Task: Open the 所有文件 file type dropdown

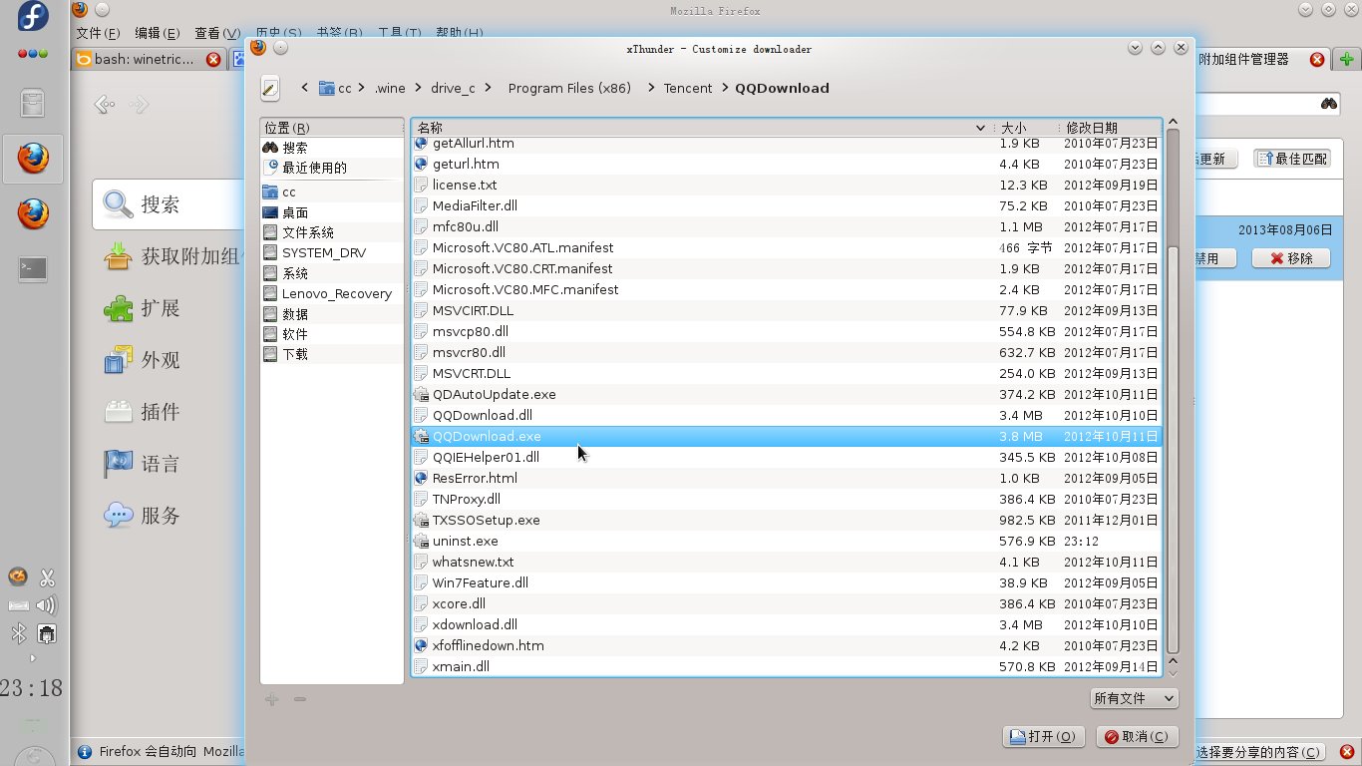Action: point(1133,699)
